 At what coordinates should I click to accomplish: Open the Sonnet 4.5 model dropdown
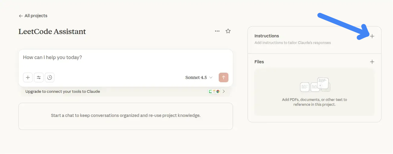(199, 77)
